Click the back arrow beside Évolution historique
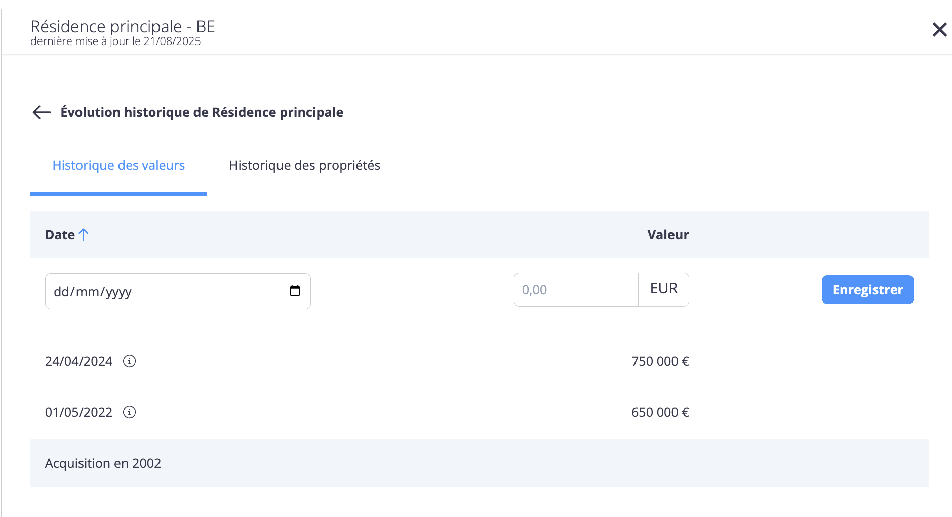952x517 pixels. coord(42,112)
